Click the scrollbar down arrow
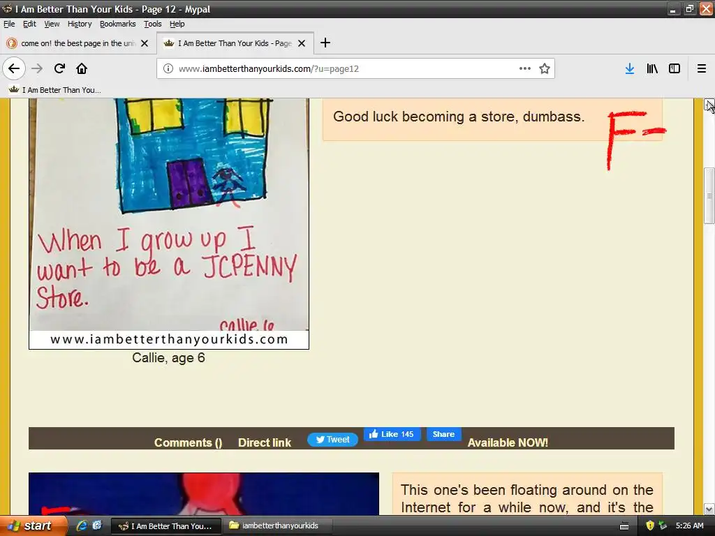 [709, 509]
